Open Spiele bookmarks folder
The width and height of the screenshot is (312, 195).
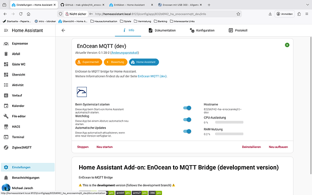click(x=126, y=21)
